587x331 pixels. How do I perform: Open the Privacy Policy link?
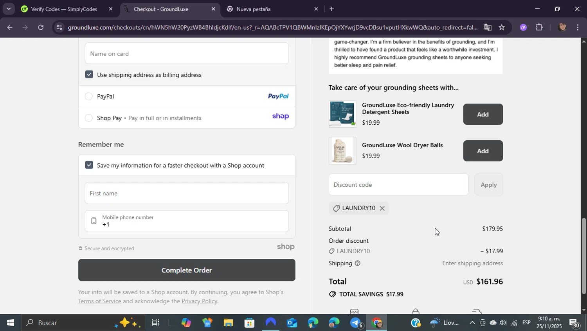click(199, 301)
